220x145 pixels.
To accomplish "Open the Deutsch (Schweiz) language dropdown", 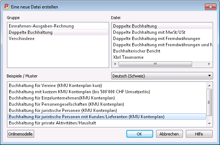I will [x=162, y=76].
